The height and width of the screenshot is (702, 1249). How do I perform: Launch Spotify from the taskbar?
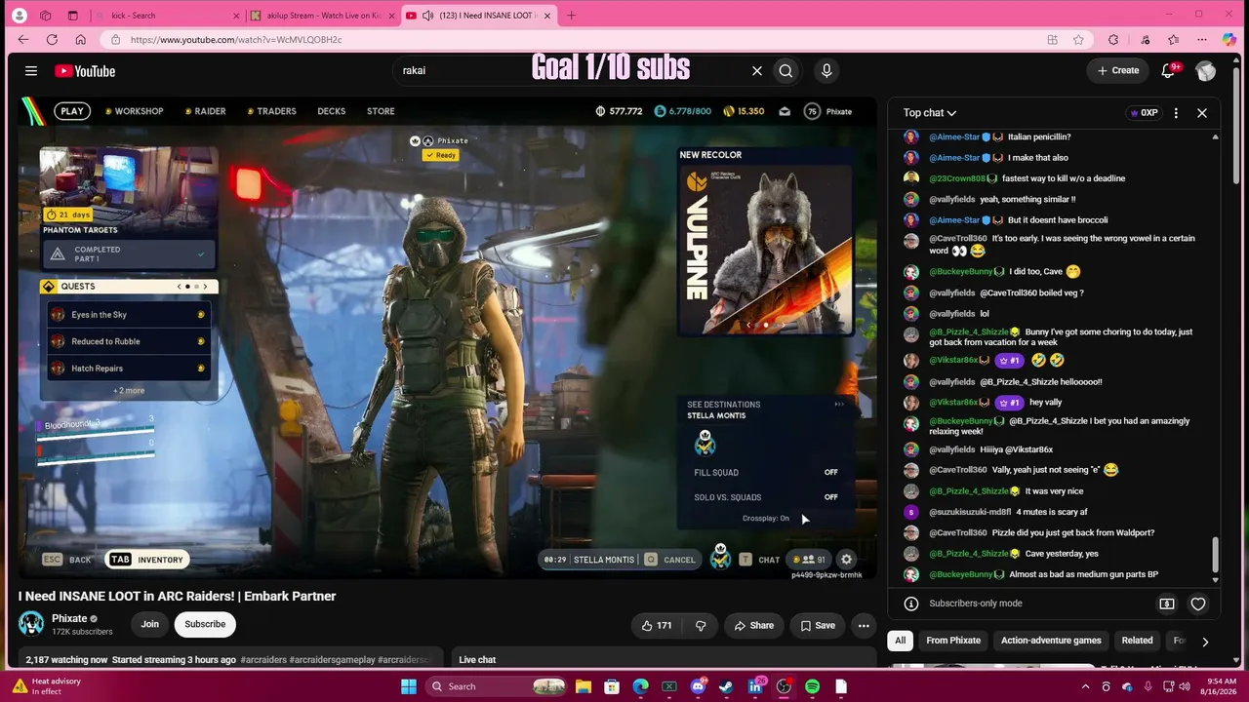coord(813,686)
